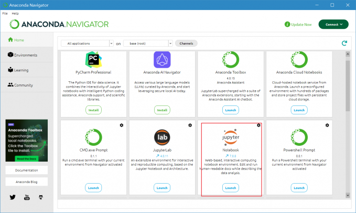356x213 pixels.
Task: Click the 'Anaconda Cloud Notebooks' title text
Action: point(299,72)
